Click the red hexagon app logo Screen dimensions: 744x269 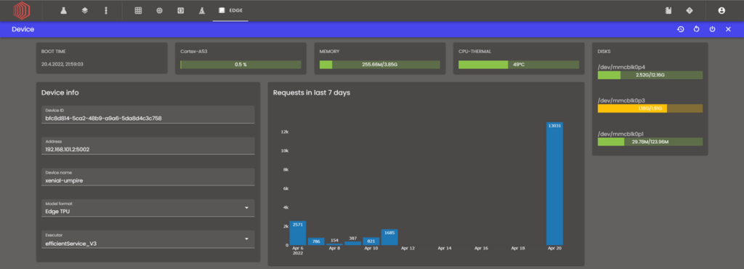click(x=21, y=10)
